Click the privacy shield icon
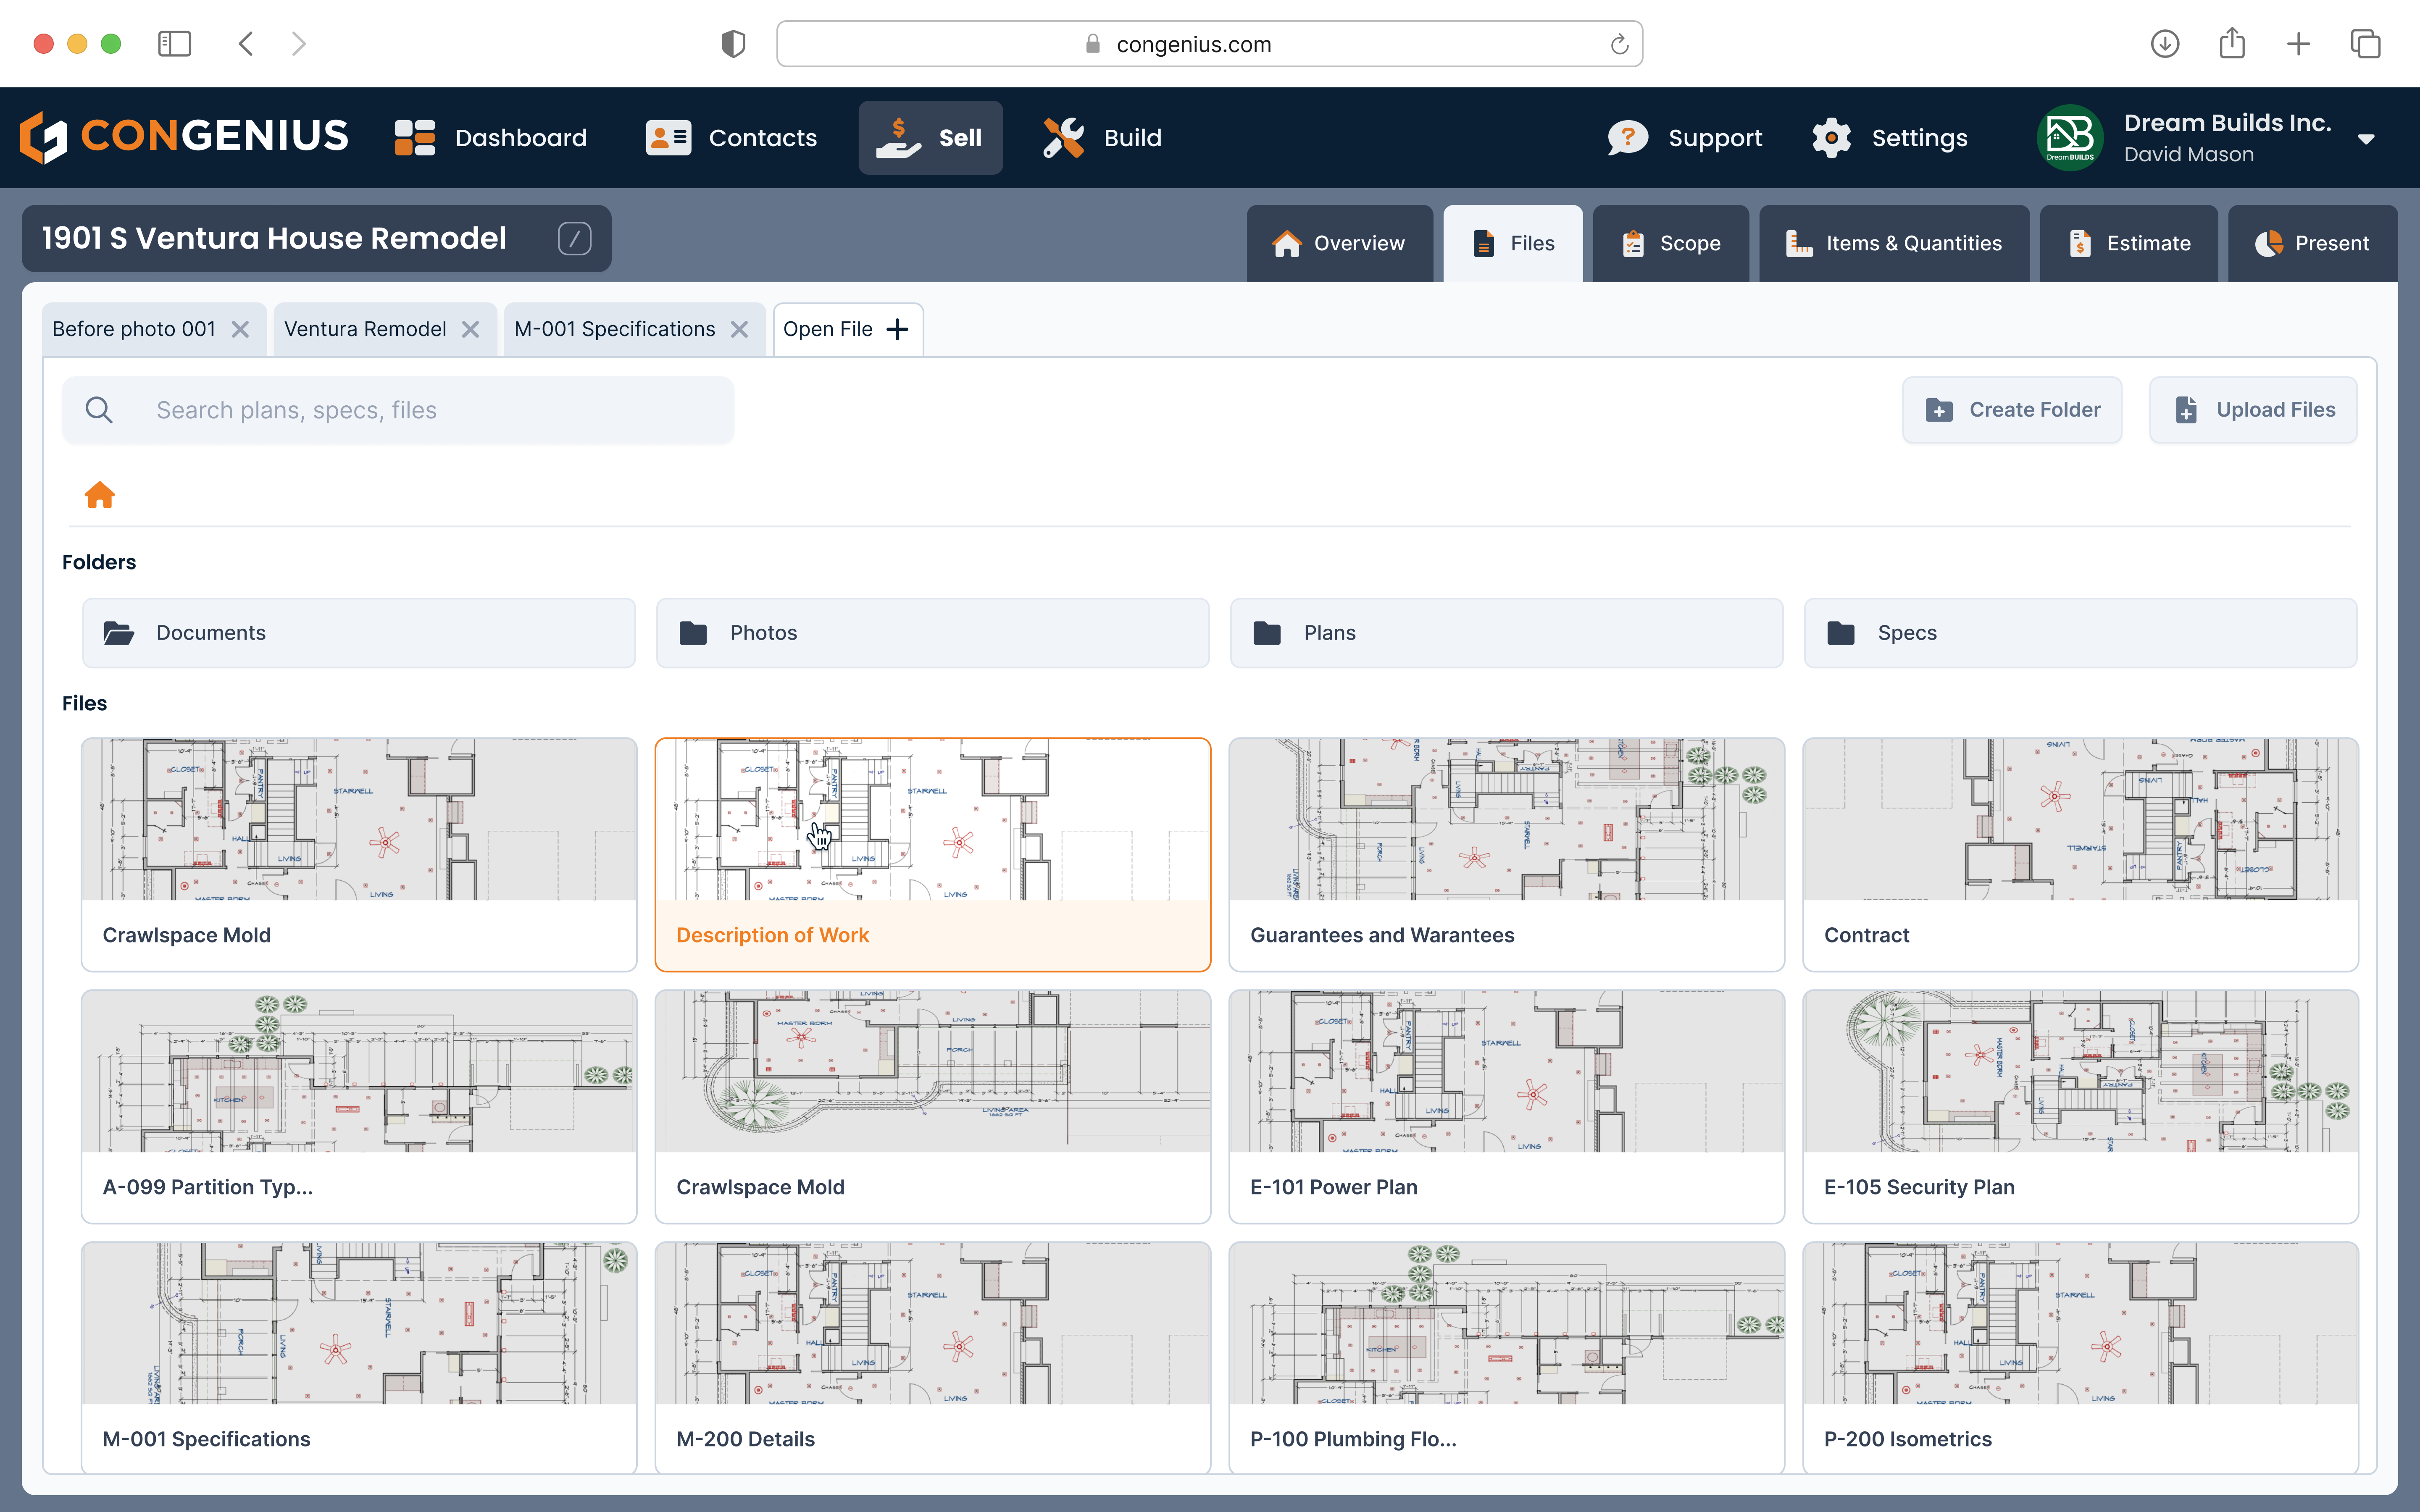2420x1512 pixels. click(x=733, y=44)
